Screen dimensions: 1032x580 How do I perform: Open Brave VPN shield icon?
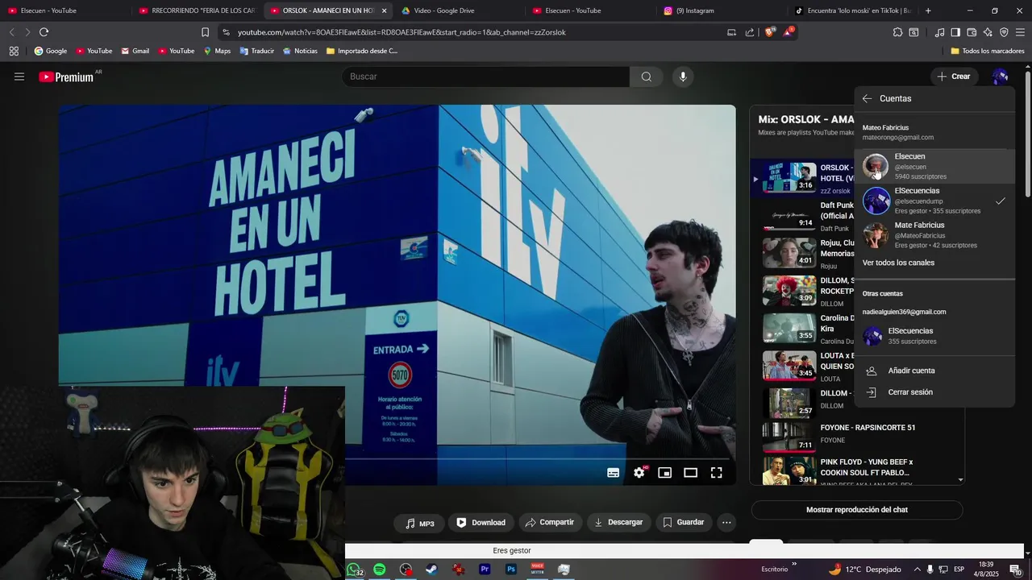(x=1004, y=32)
